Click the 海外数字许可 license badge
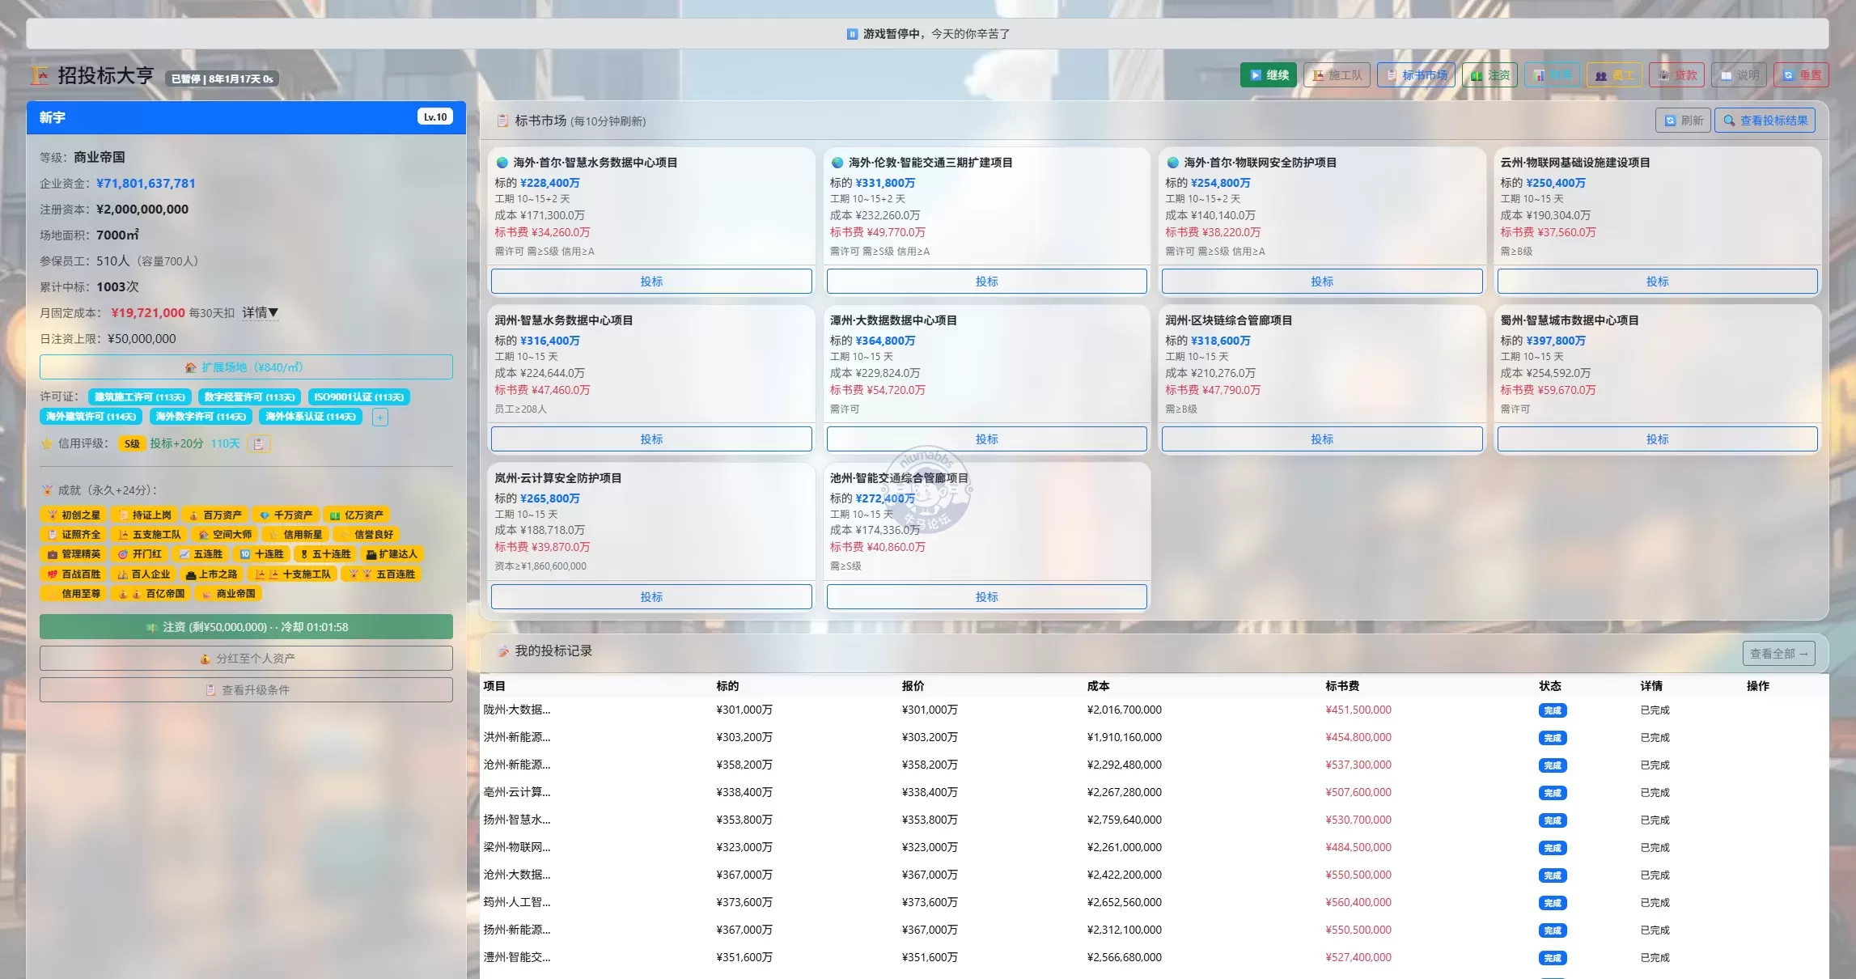Image resolution: width=1856 pixels, height=979 pixels. pos(201,417)
